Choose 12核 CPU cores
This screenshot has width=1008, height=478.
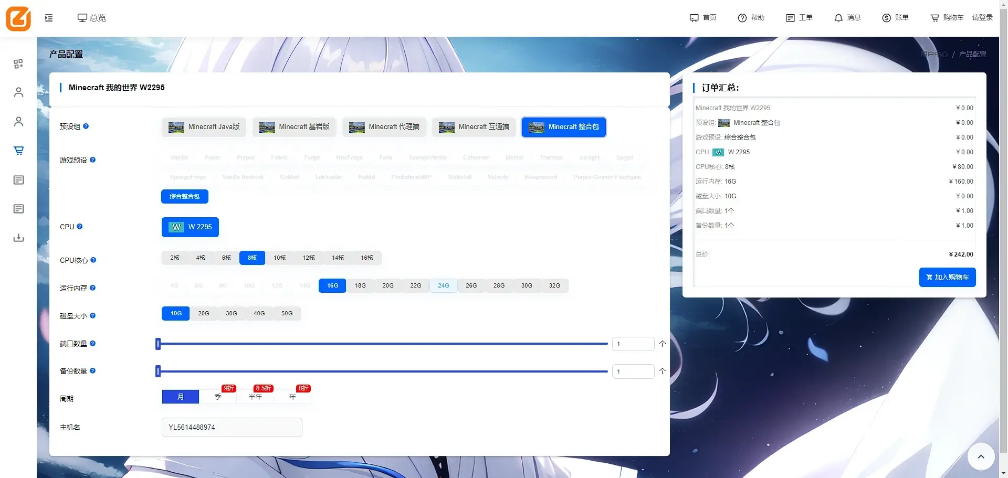point(309,258)
